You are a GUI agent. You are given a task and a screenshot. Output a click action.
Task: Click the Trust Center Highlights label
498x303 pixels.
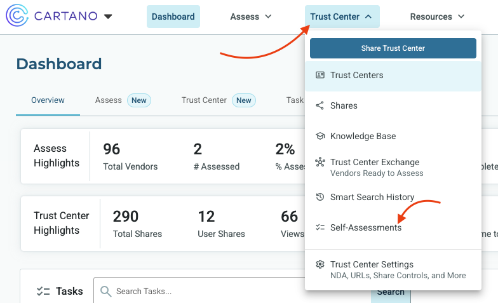tap(61, 223)
